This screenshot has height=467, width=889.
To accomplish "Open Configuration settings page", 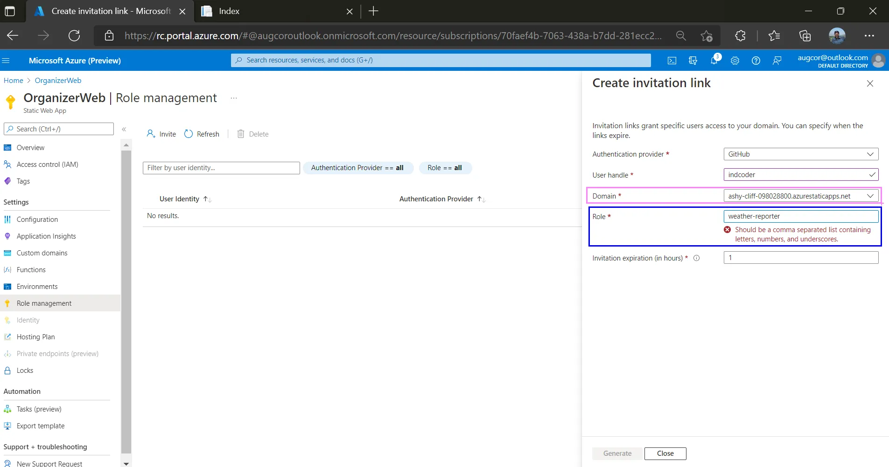I will (x=37, y=220).
